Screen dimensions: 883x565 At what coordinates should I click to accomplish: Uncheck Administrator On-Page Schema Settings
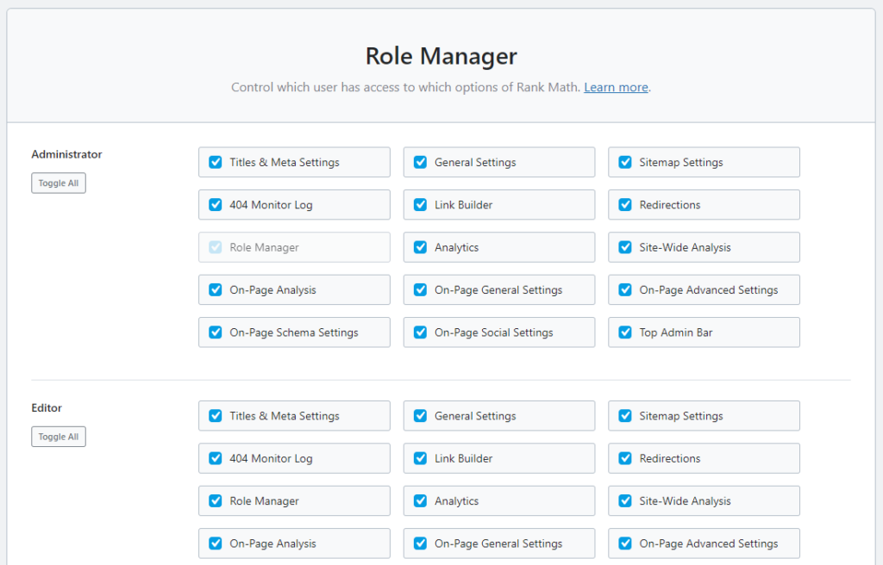coord(215,332)
